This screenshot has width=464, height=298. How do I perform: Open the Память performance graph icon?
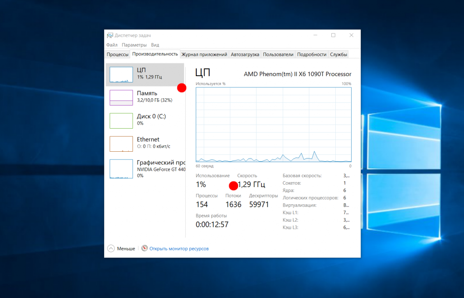pos(121,97)
